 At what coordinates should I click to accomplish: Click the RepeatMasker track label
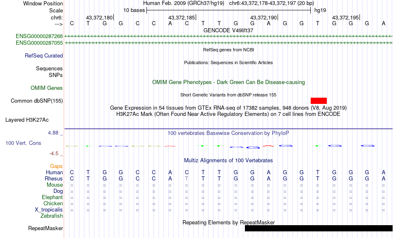pos(46,228)
